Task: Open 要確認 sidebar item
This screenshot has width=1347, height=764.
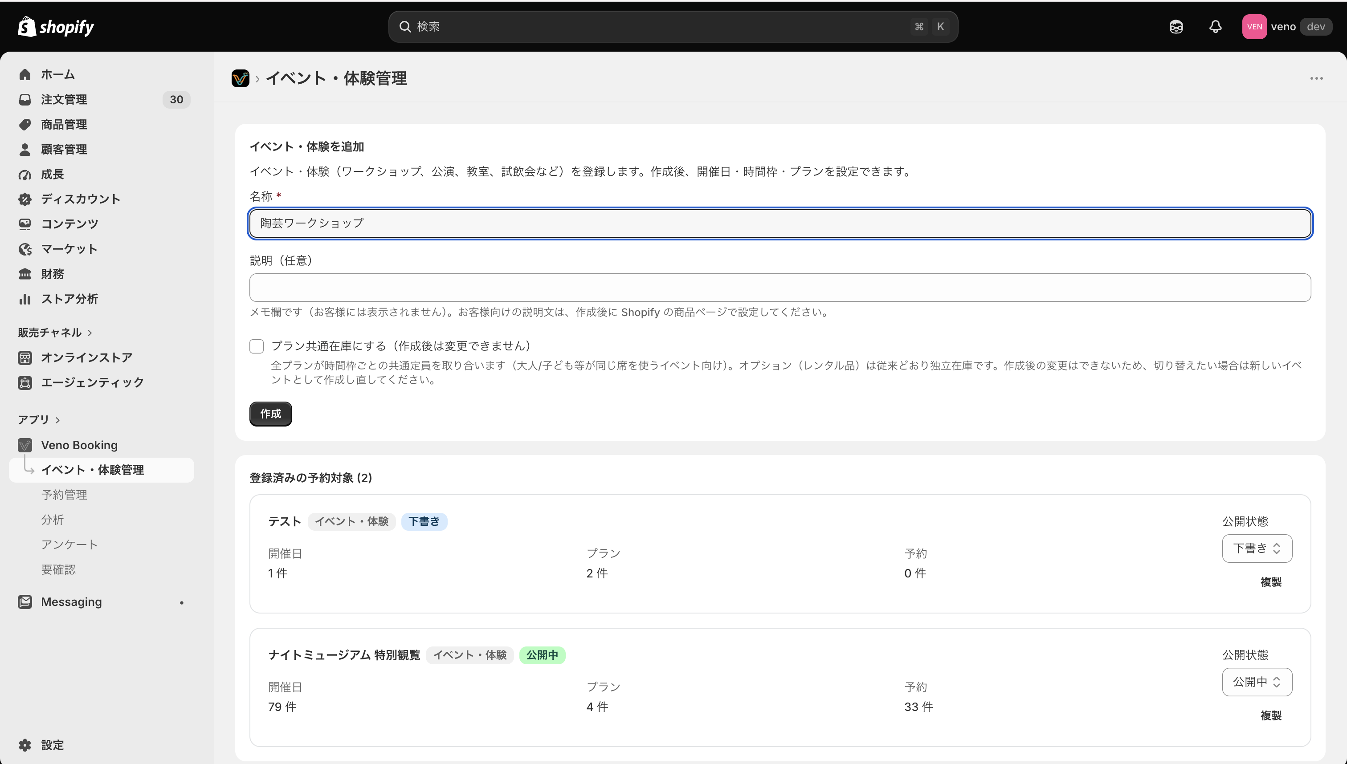Action: pos(58,569)
